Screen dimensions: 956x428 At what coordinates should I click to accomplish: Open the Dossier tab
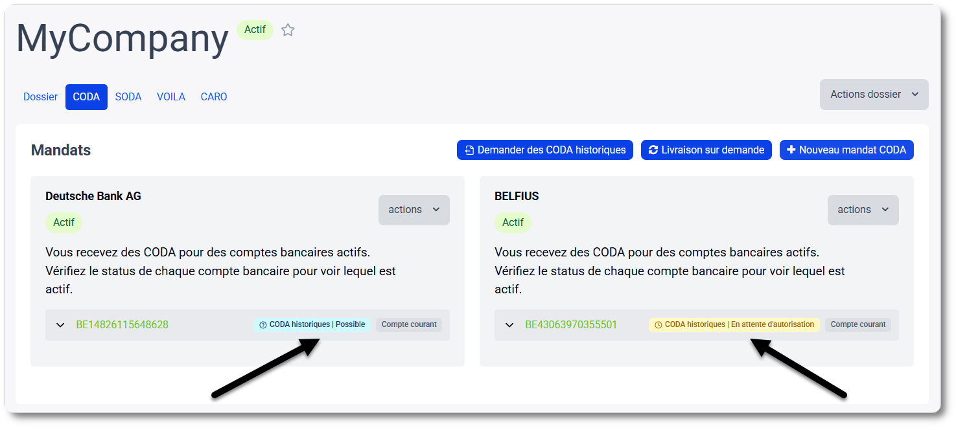click(41, 97)
